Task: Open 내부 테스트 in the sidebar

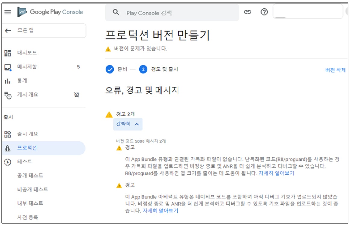Action: [x=30, y=203]
